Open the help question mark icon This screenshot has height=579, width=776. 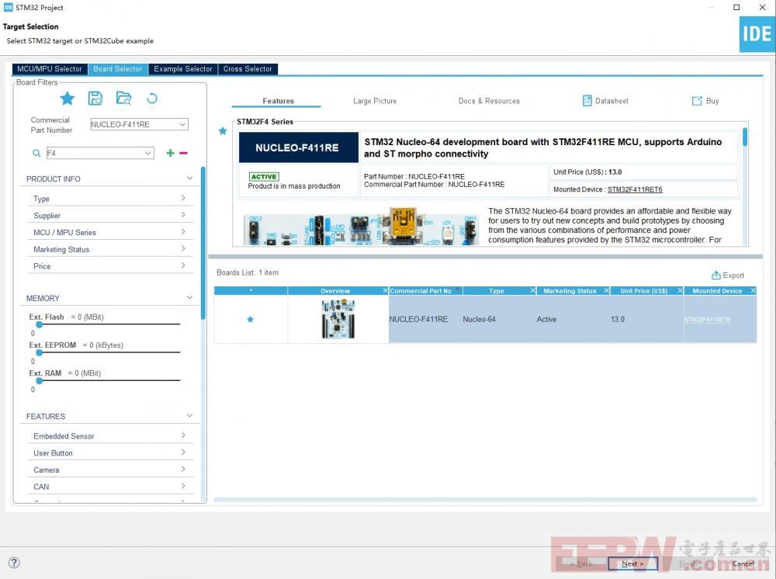14,563
